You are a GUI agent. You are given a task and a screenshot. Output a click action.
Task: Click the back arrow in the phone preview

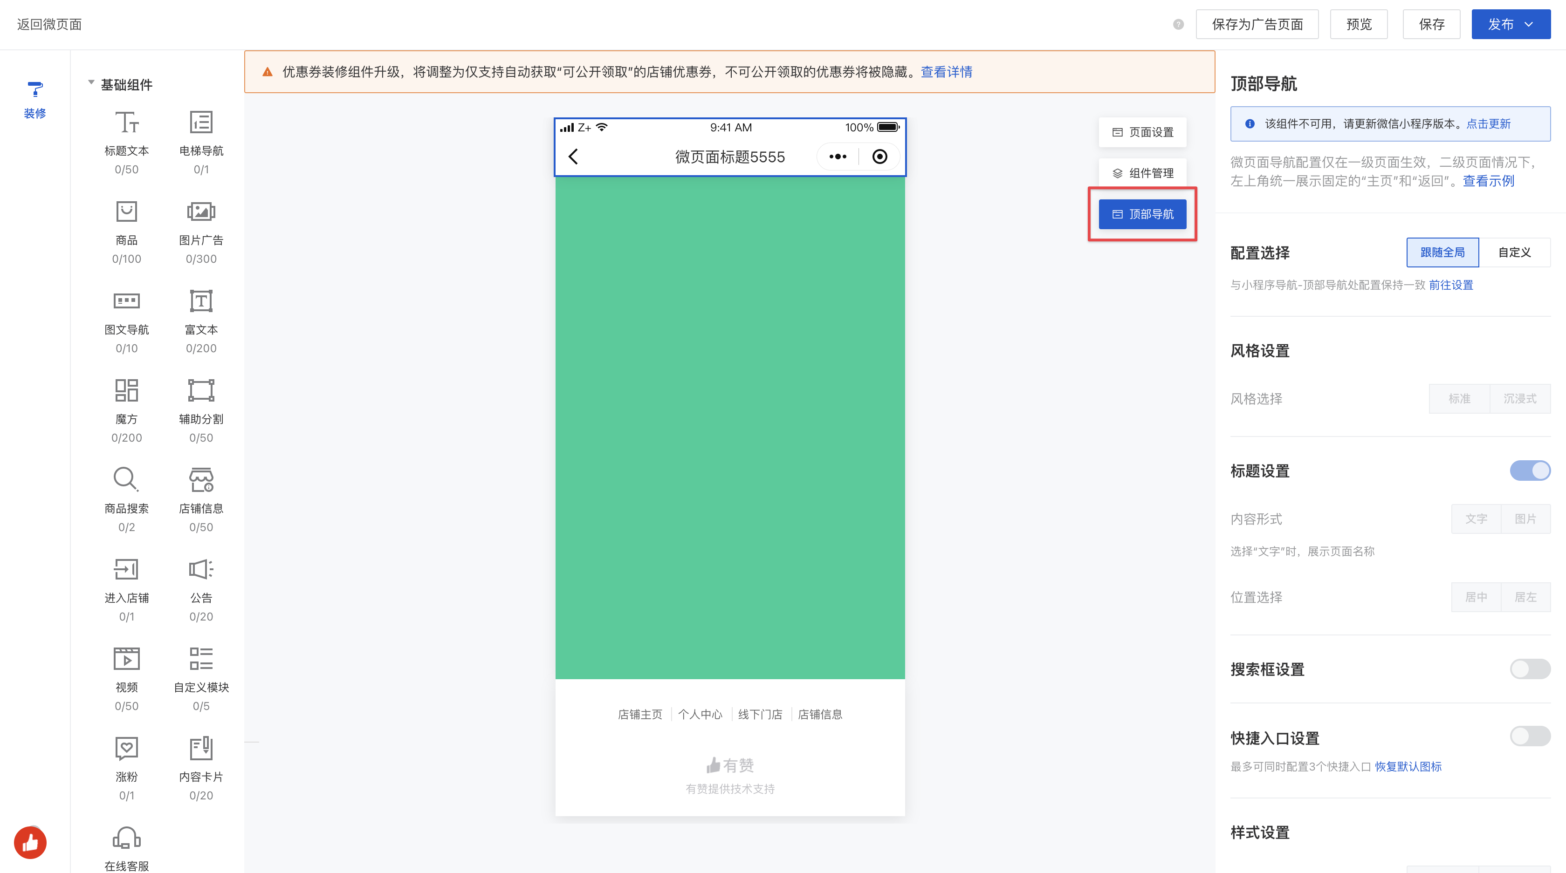(x=573, y=157)
